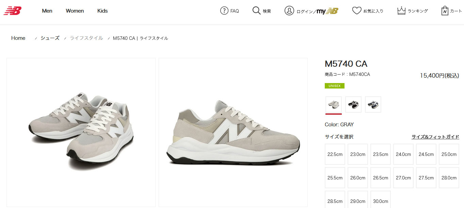The image size is (464, 208).
Task: Click the search magnifier icon
Action: 256,11
